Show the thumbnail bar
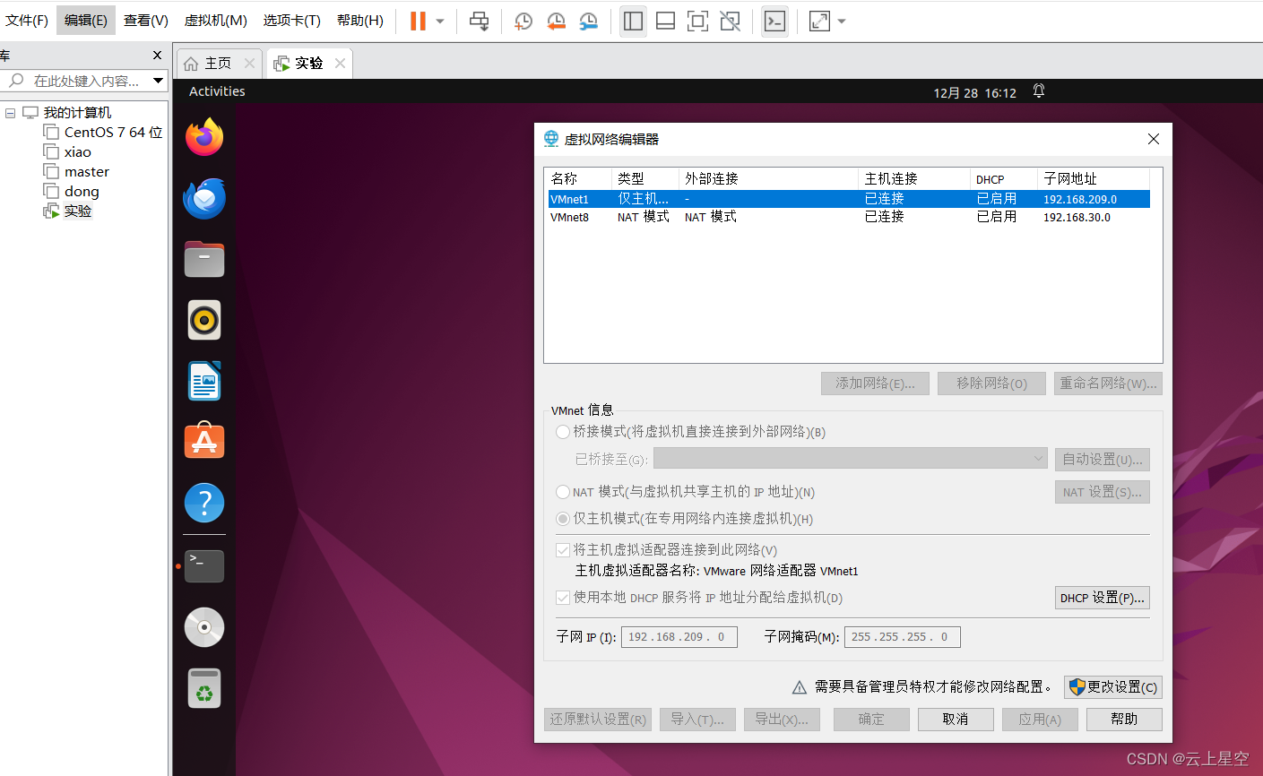Viewport: 1263px width, 776px height. (665, 21)
